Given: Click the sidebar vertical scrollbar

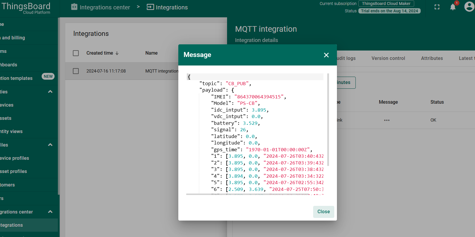Looking at the screenshot, I should pyautogui.click(x=59, y=106).
